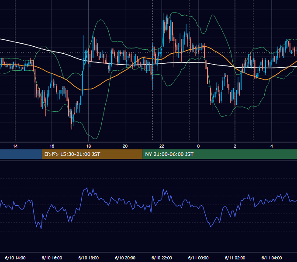
Task: Click the '6/10 22:00' date label
Action: [162, 258]
